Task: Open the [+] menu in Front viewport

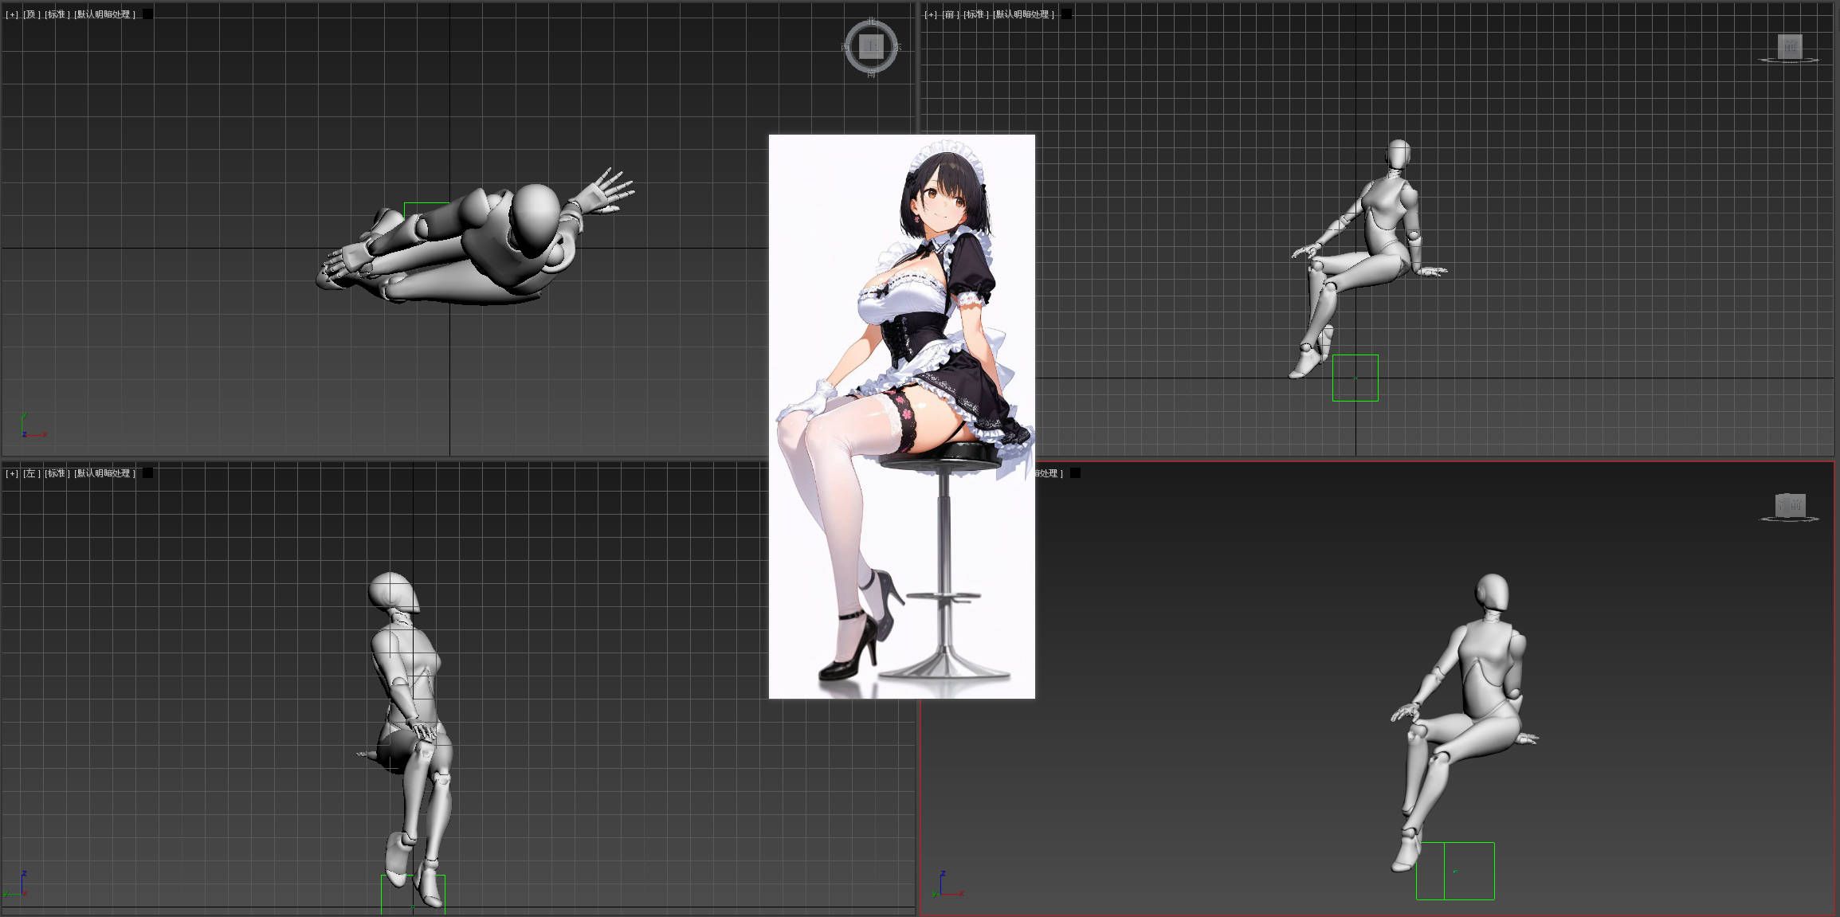Action: click(932, 14)
